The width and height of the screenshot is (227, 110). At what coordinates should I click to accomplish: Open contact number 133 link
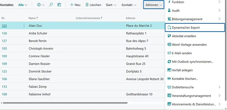tap(4, 87)
